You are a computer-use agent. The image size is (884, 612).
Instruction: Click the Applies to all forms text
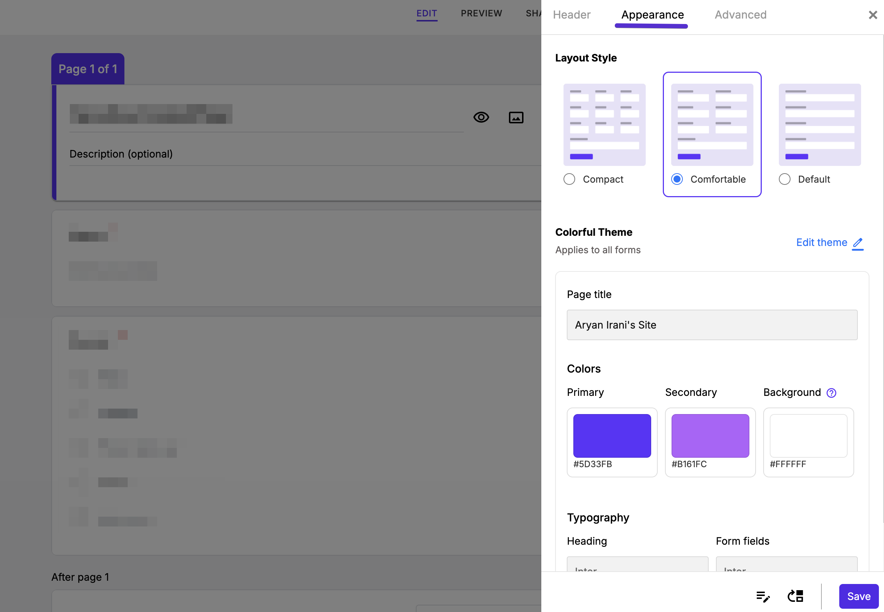click(598, 250)
